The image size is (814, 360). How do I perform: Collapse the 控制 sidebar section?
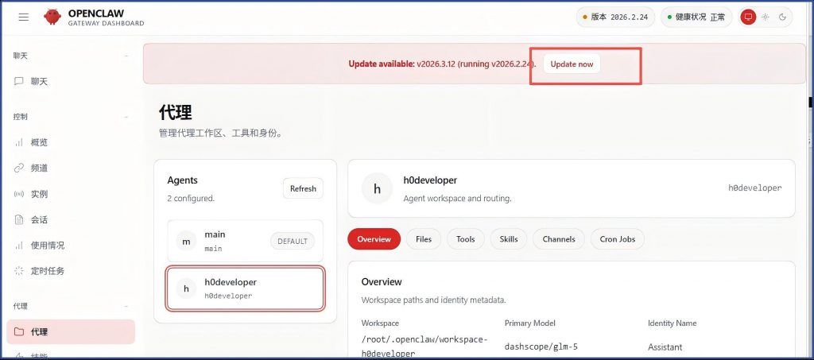pos(126,117)
